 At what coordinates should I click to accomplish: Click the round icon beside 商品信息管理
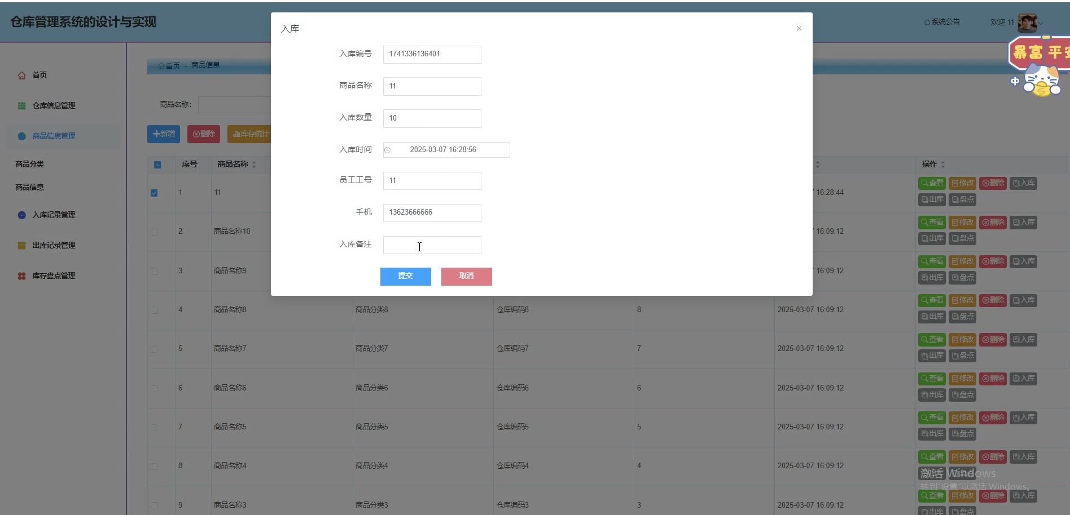pos(21,136)
